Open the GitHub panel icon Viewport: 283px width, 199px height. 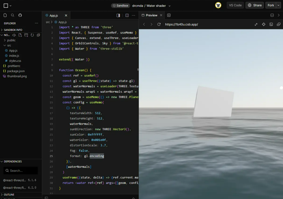pos(20,15)
